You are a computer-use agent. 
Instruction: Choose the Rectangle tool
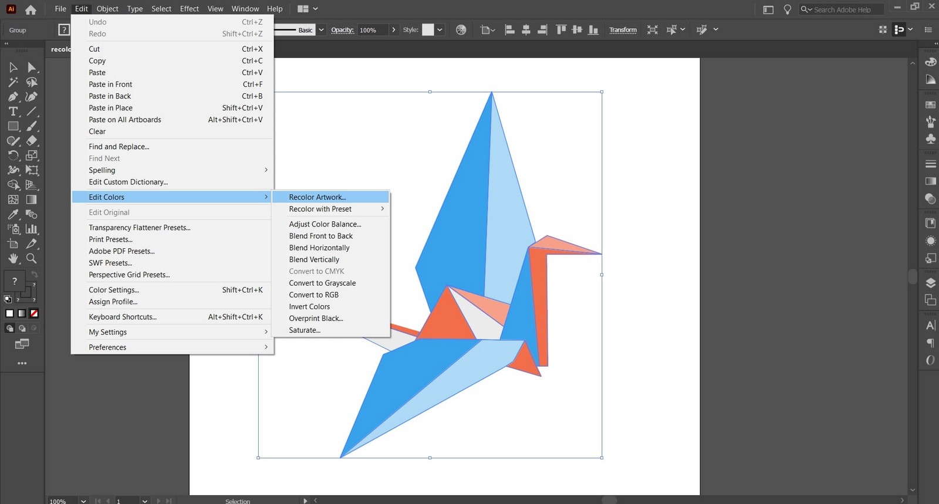[13, 126]
